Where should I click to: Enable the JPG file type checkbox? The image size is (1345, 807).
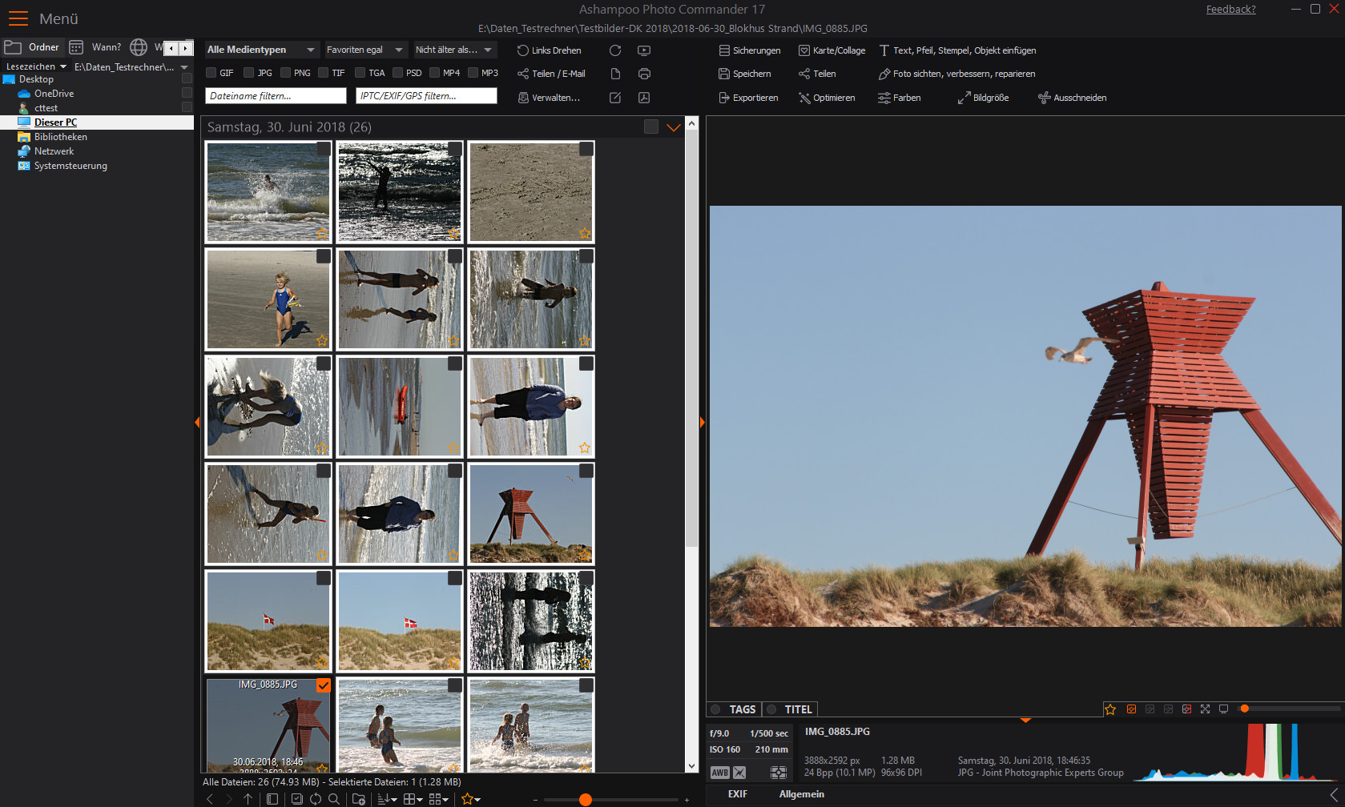pos(249,73)
